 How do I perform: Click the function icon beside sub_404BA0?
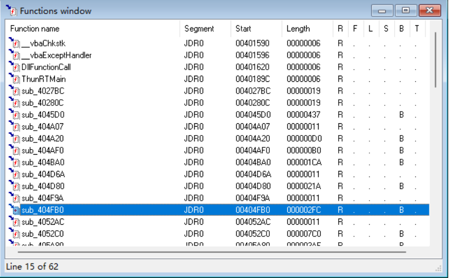point(15,162)
